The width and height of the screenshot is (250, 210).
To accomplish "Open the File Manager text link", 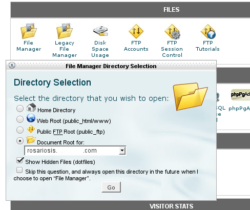I will 29,46.
